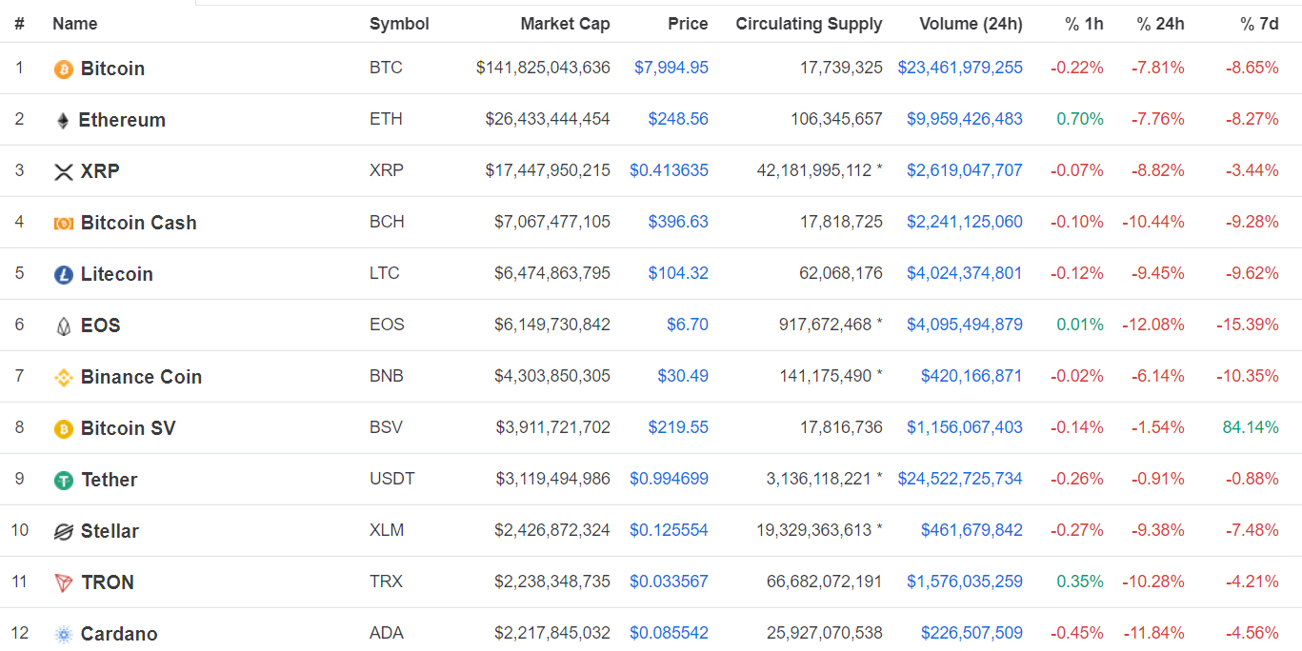The width and height of the screenshot is (1302, 651).
Task: Click Tether volume $24,522,725,734 link
Action: (960, 479)
